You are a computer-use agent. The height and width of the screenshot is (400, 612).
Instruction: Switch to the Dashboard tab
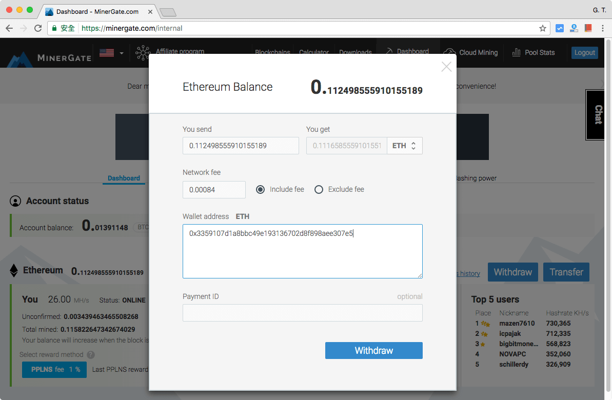tap(124, 178)
